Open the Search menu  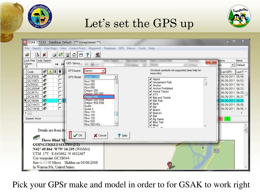[x=37, y=48]
